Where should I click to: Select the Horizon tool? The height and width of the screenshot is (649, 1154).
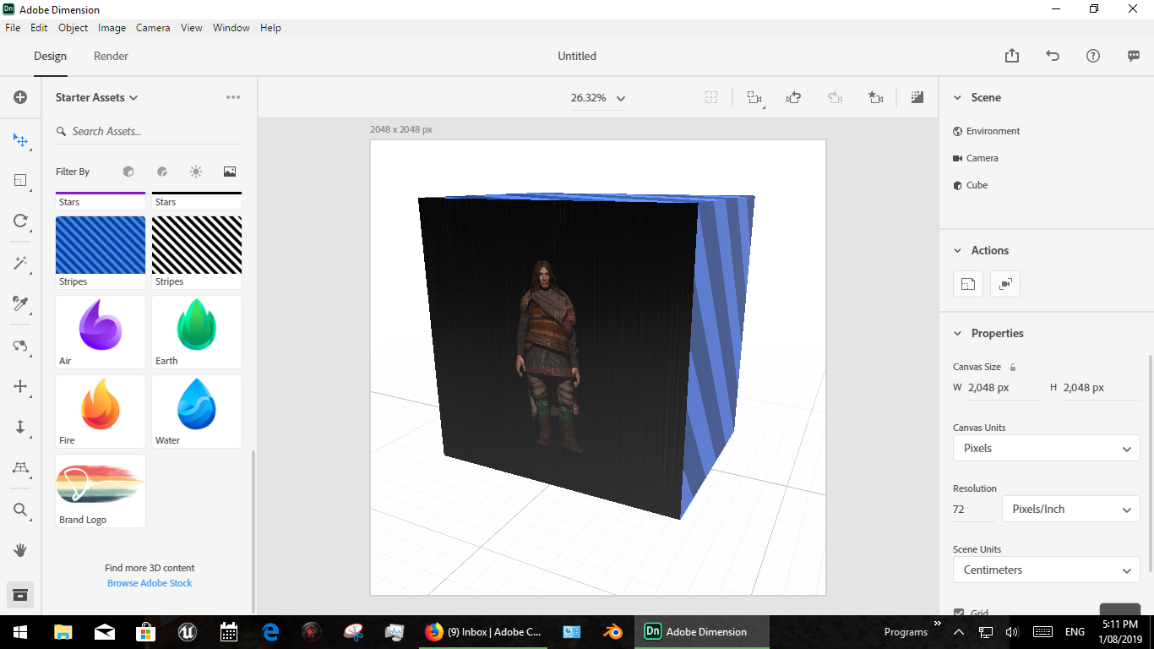tap(20, 467)
